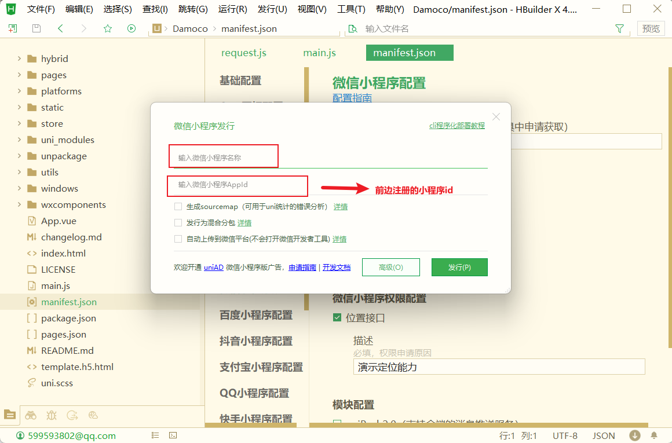Click the file search icon
Image resolution: width=672 pixels, height=443 pixels.
click(x=353, y=29)
